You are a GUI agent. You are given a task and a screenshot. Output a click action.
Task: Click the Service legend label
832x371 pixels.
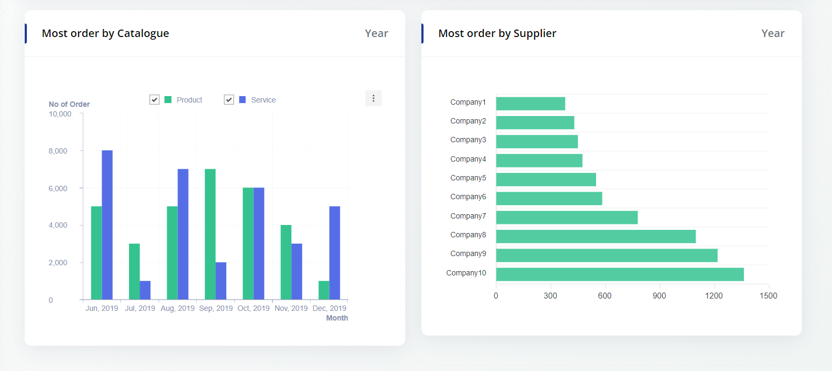tap(263, 100)
